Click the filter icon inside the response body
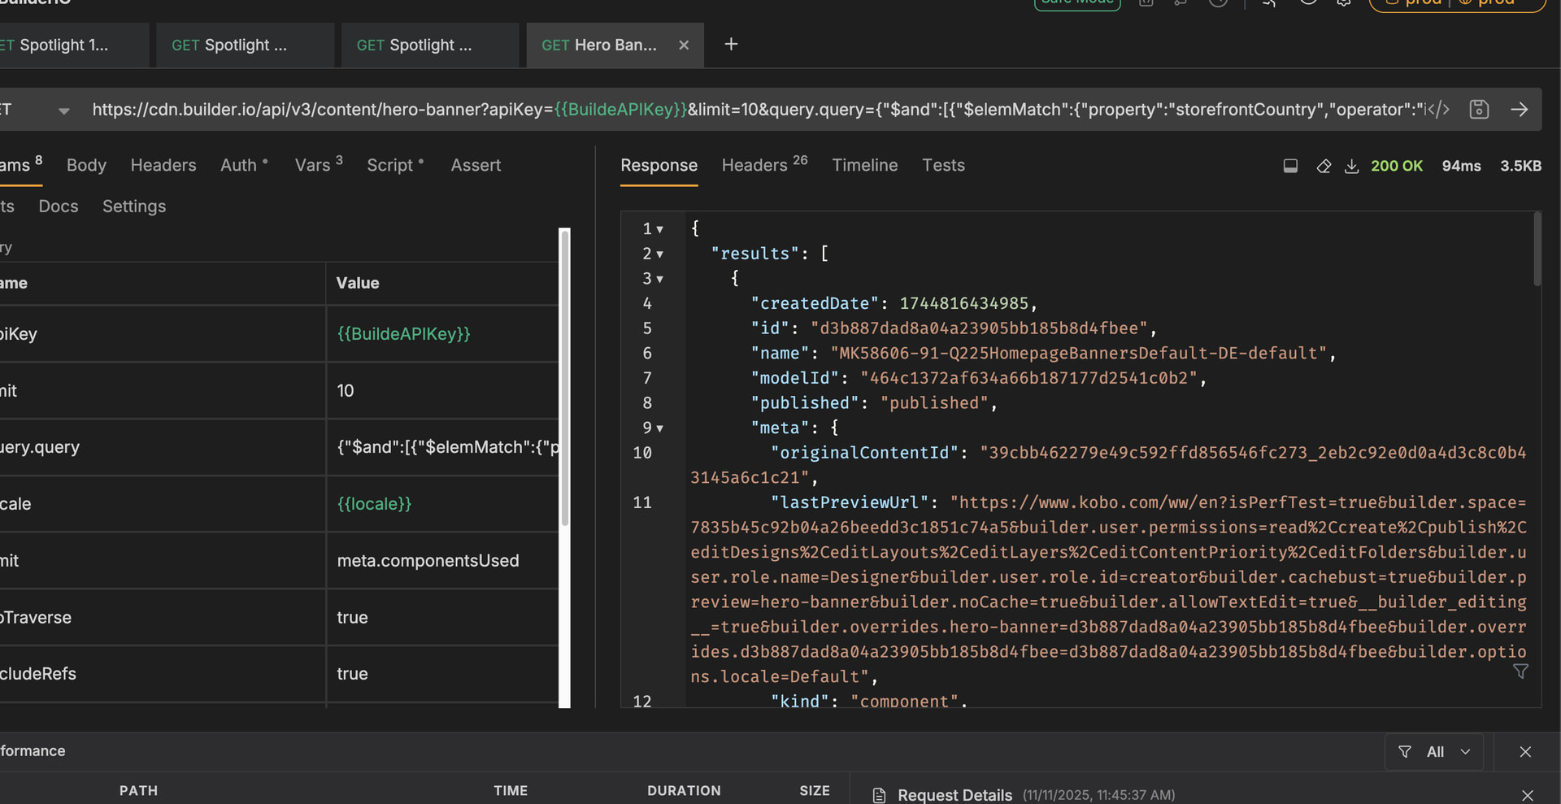Viewport: 1561px width, 804px height. point(1520,671)
